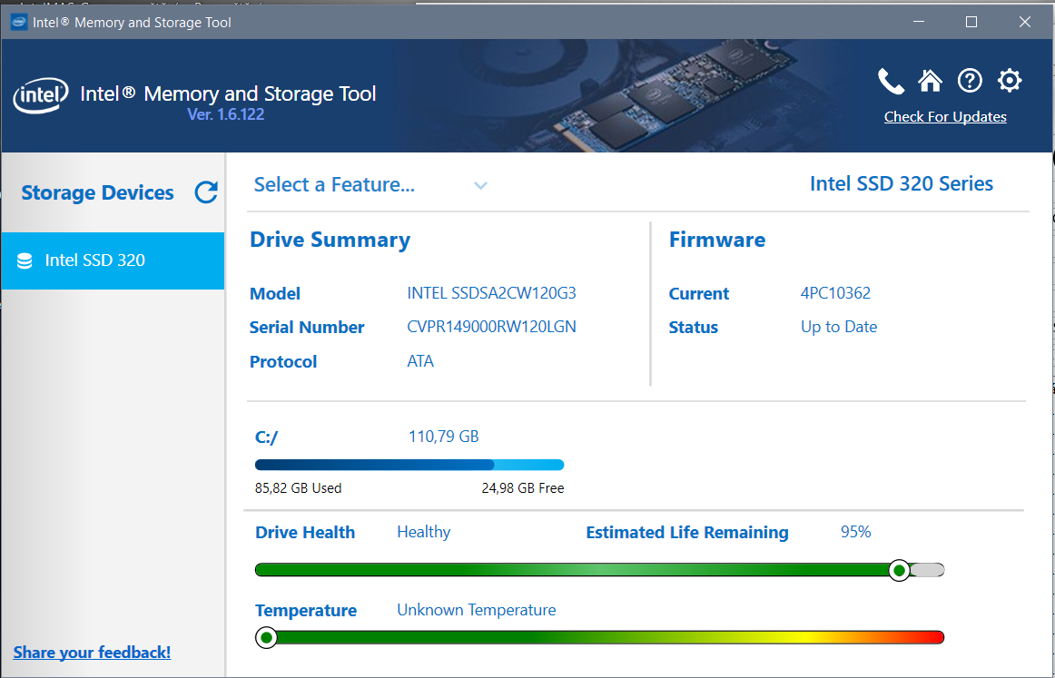The height and width of the screenshot is (678, 1055).
Task: Click the Unknown Temperature text
Action: coord(477,610)
